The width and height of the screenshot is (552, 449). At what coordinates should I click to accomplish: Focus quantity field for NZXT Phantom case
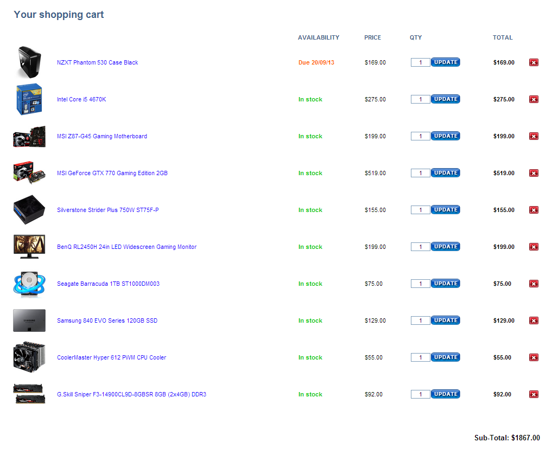coord(420,62)
